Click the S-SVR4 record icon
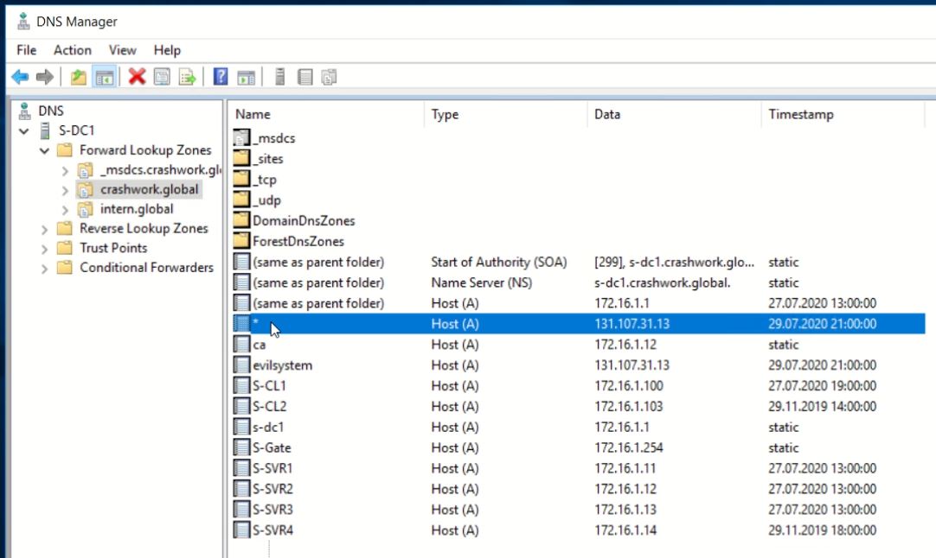The width and height of the screenshot is (936, 558). pyautogui.click(x=241, y=530)
